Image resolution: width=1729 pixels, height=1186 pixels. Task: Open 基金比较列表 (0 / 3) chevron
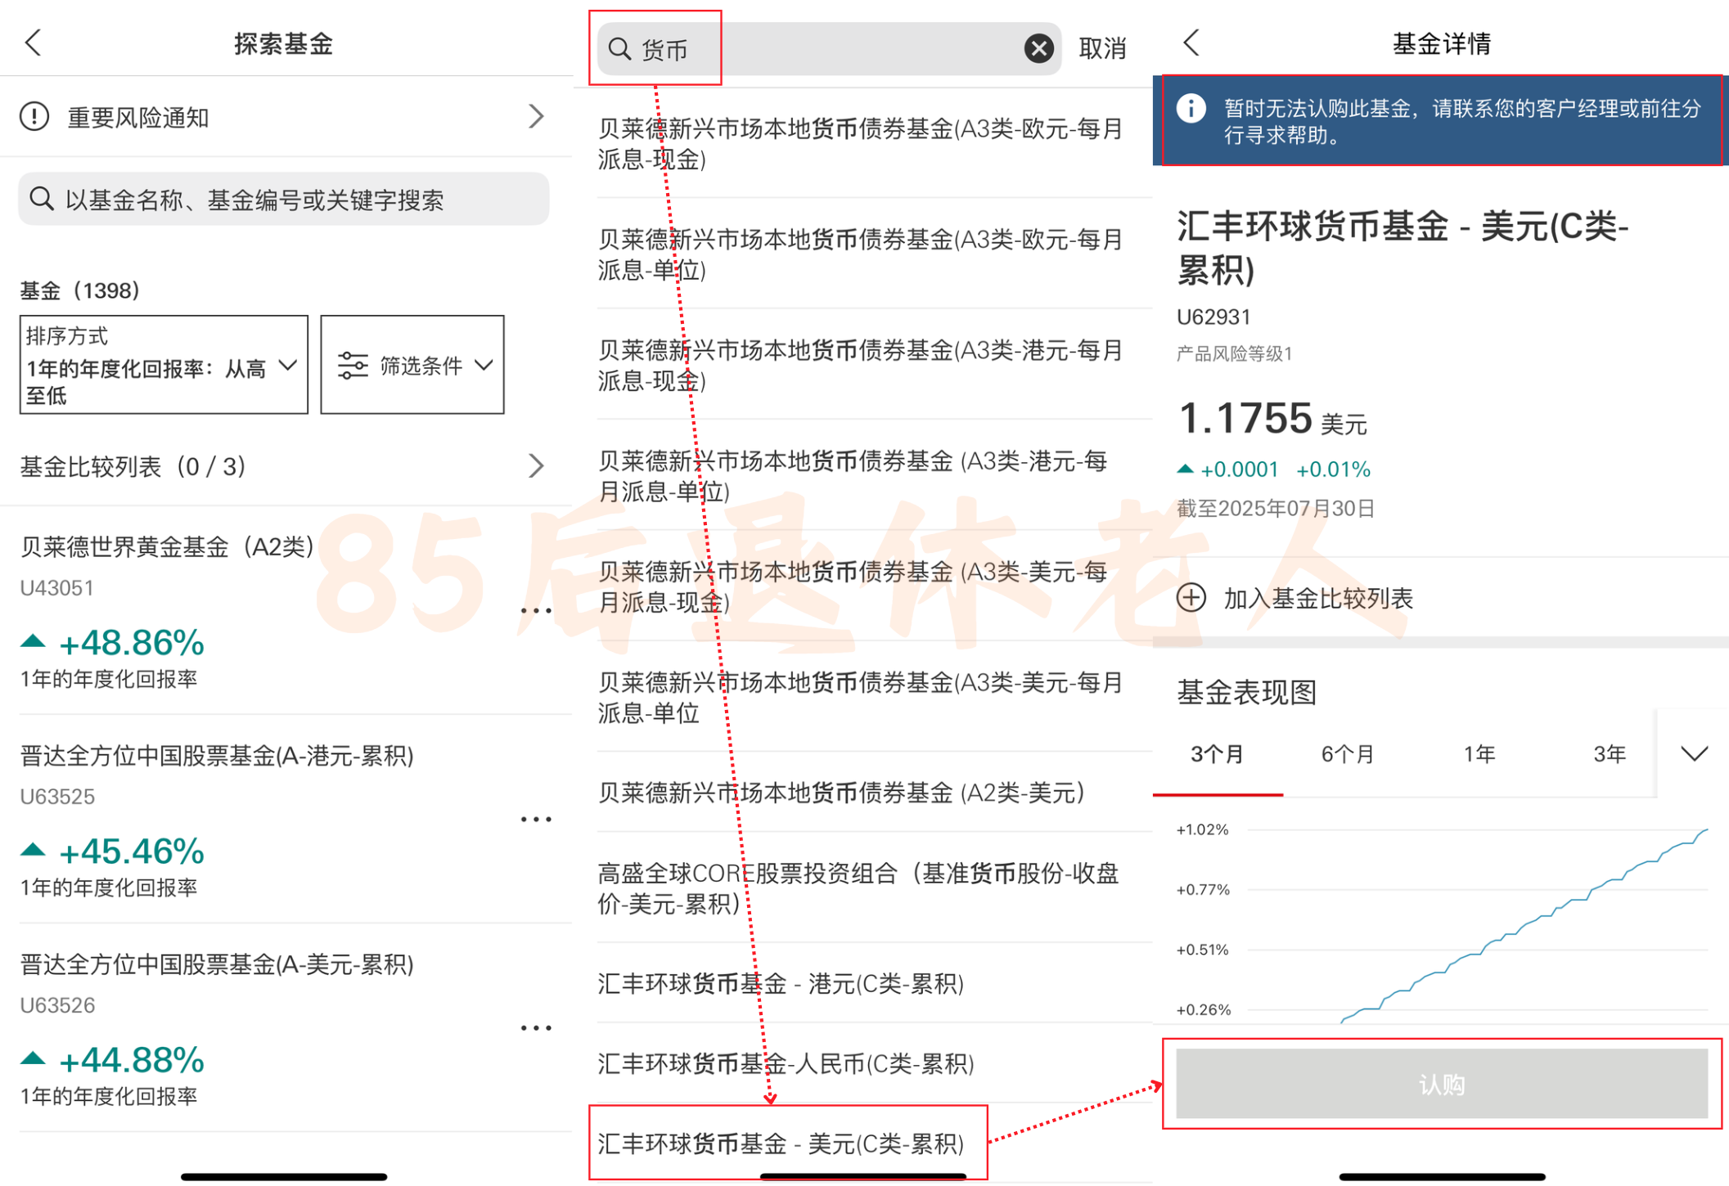pyautogui.click(x=536, y=466)
